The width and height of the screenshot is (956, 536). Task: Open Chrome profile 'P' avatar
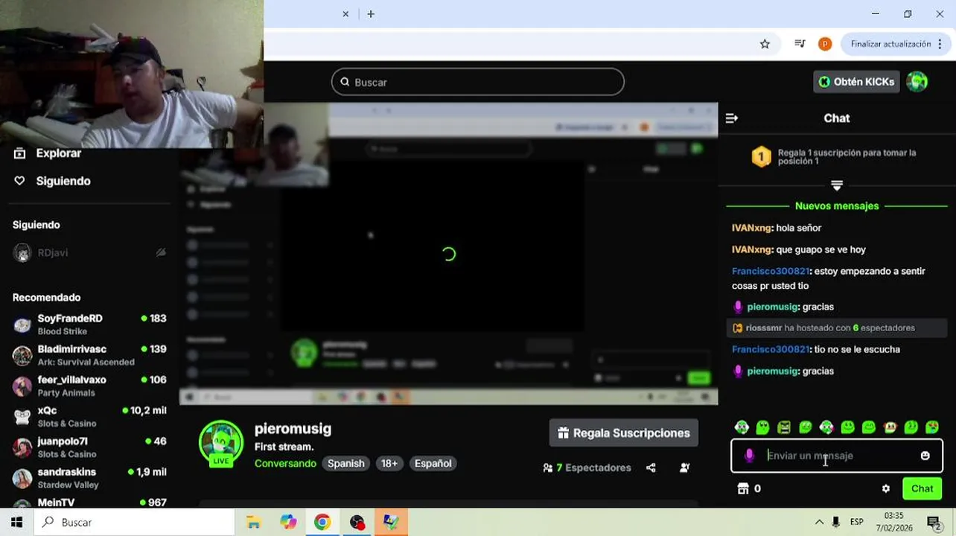point(825,44)
